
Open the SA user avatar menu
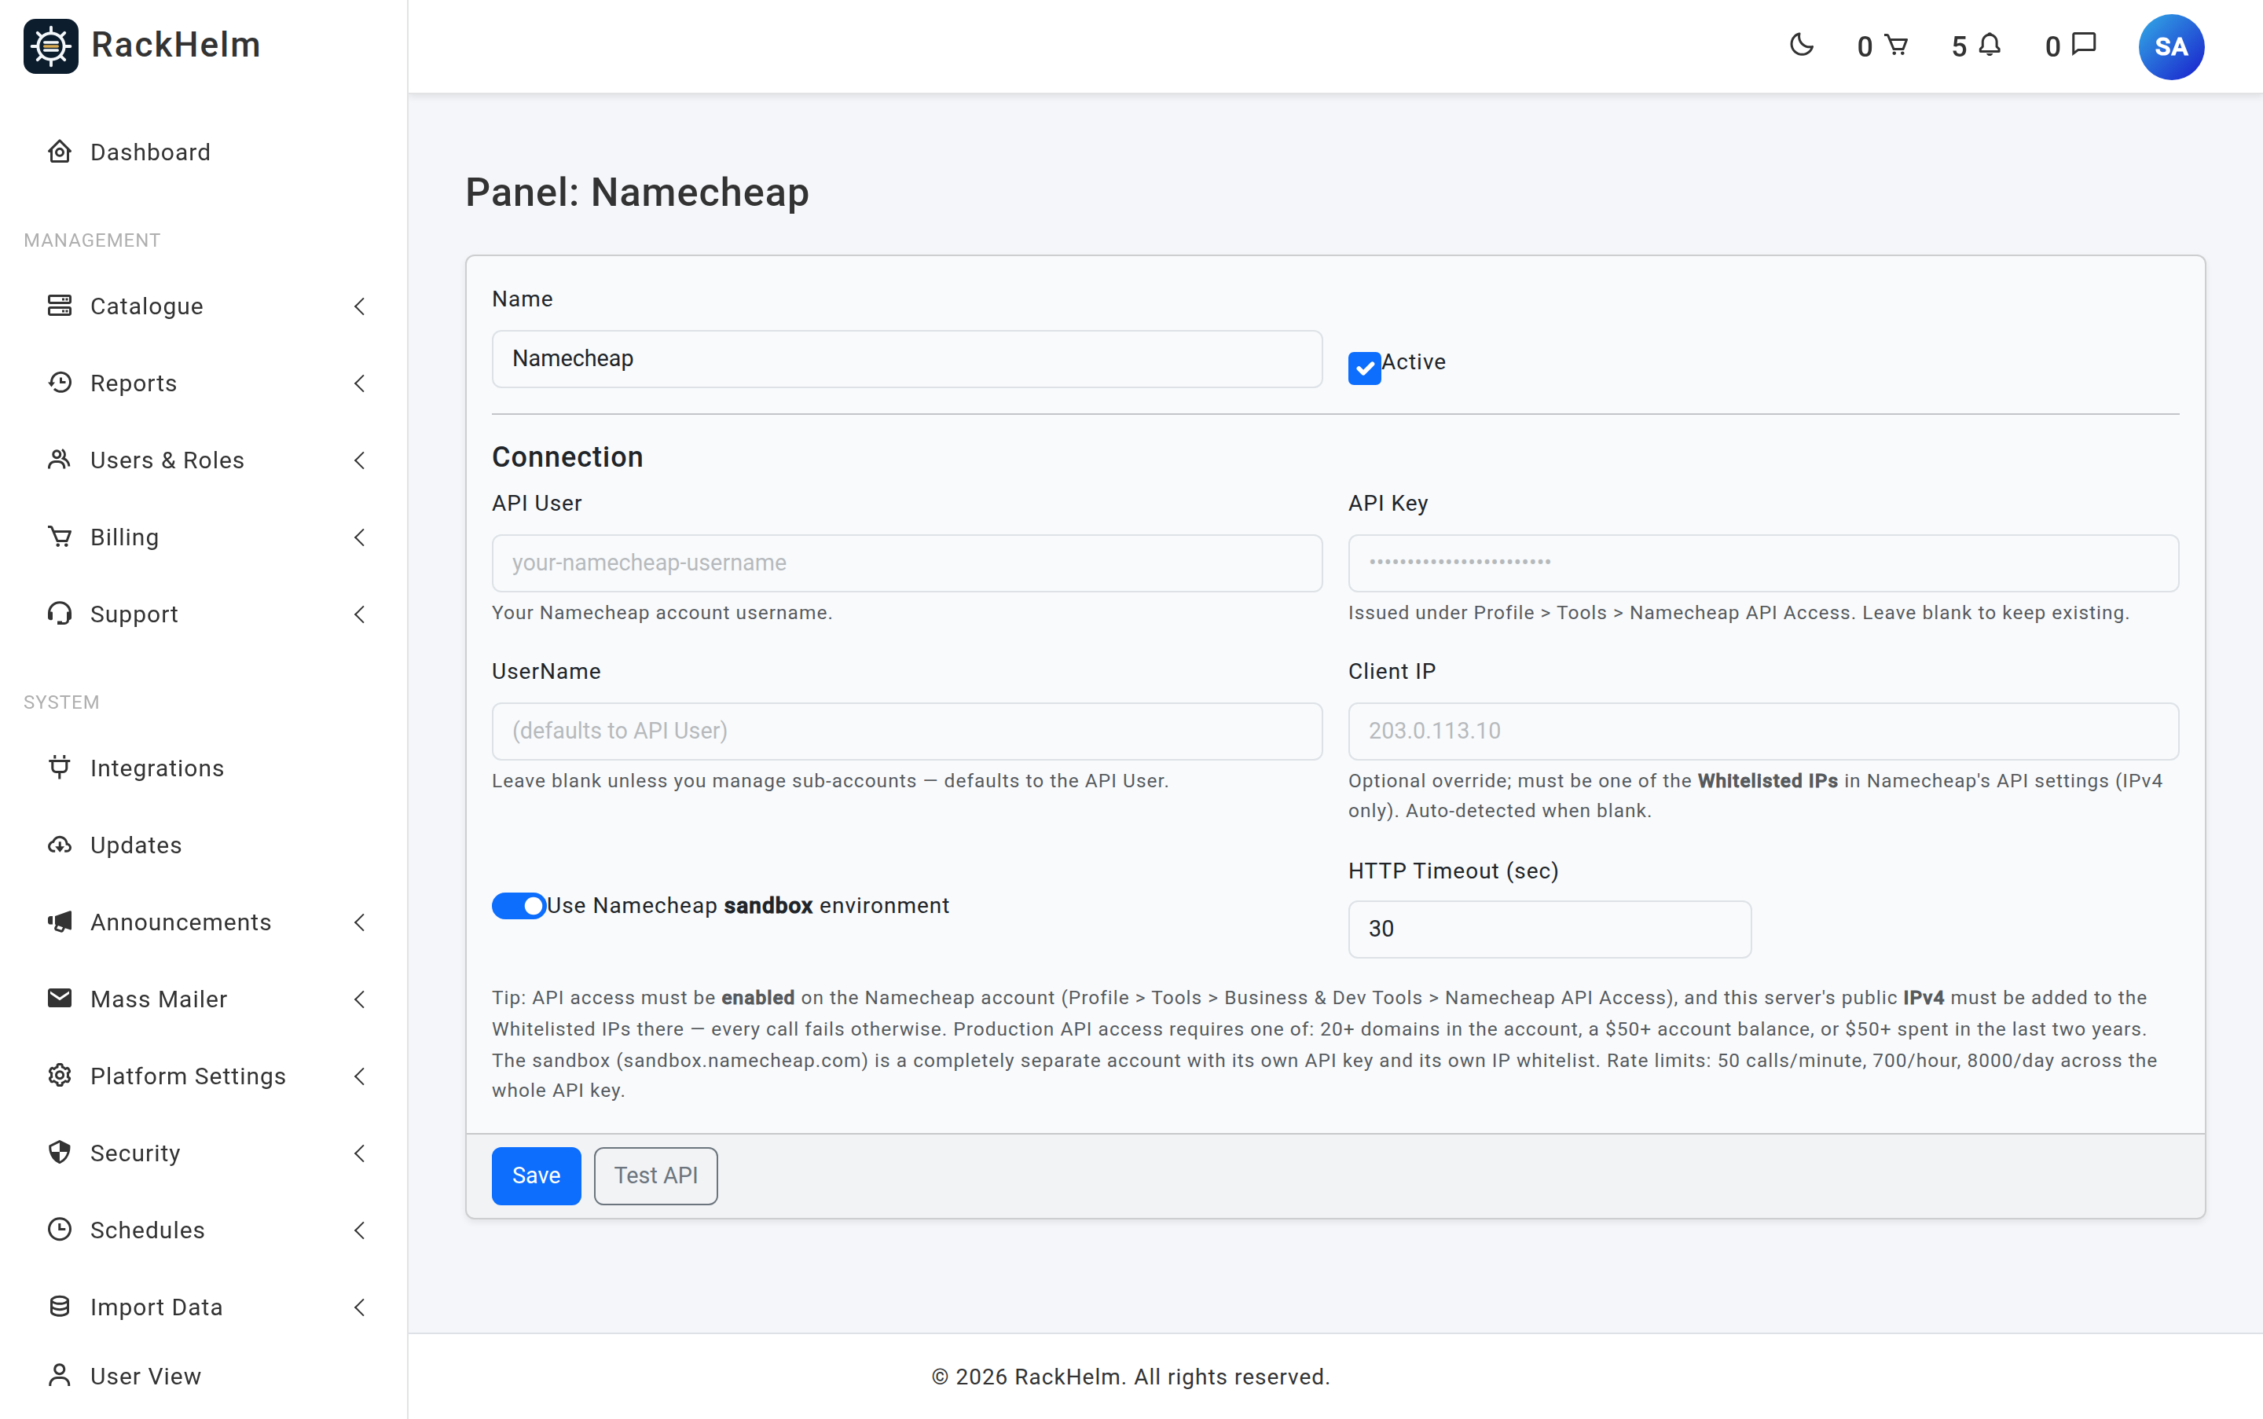coord(2171,47)
